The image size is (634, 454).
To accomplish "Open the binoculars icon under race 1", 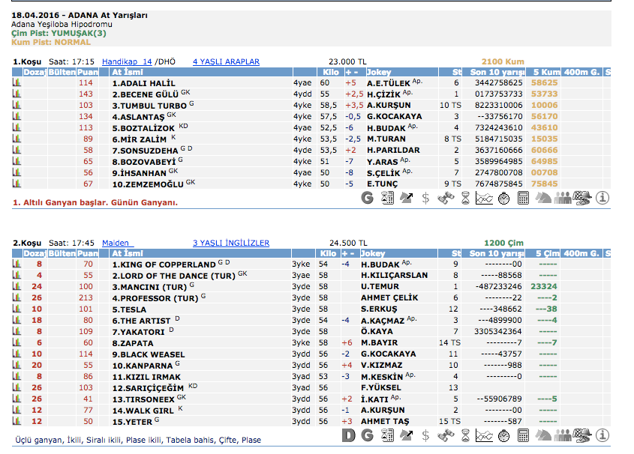I will pos(446,199).
